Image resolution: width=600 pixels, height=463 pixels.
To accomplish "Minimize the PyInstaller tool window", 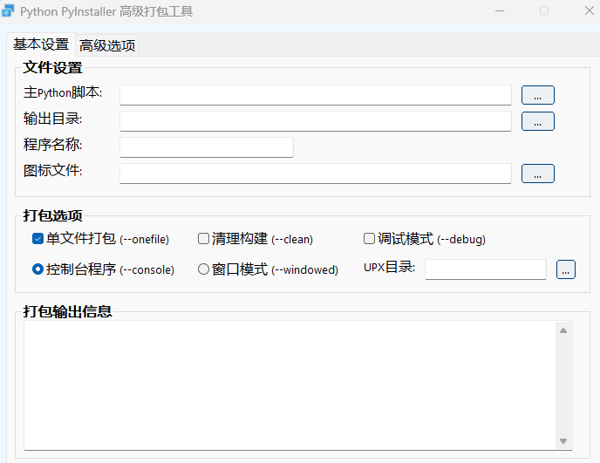I will 500,11.
